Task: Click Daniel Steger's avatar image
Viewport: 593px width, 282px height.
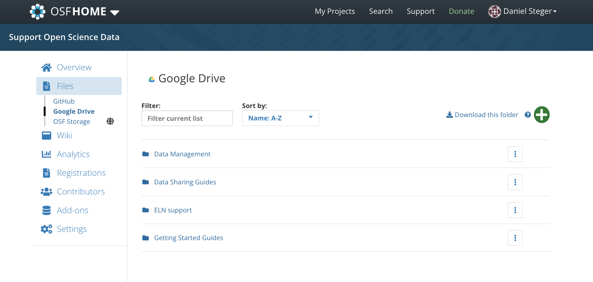Action: point(494,12)
